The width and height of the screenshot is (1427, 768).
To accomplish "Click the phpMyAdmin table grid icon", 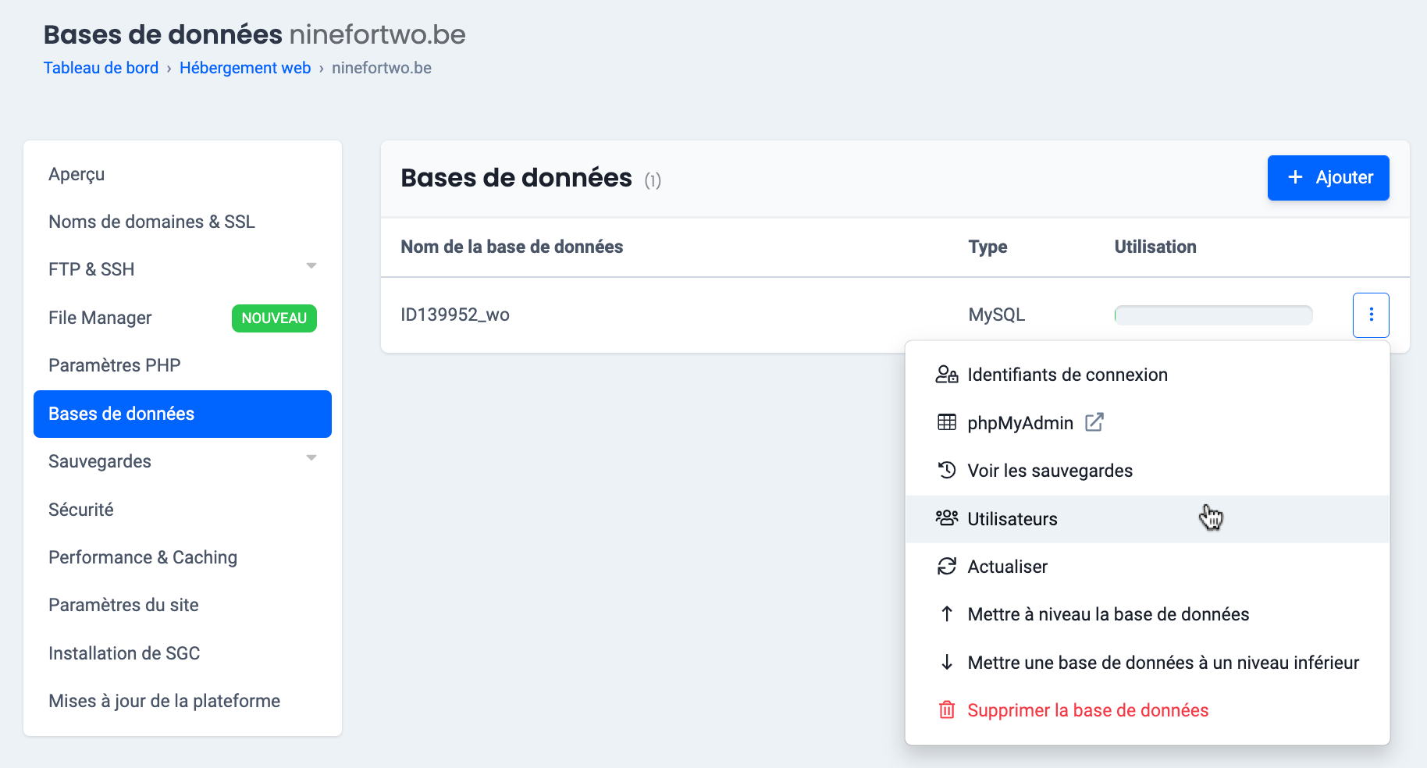I will (946, 423).
